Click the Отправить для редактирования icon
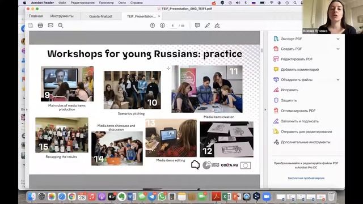Image resolution: width=363 pixels, height=204 pixels. coord(276,131)
